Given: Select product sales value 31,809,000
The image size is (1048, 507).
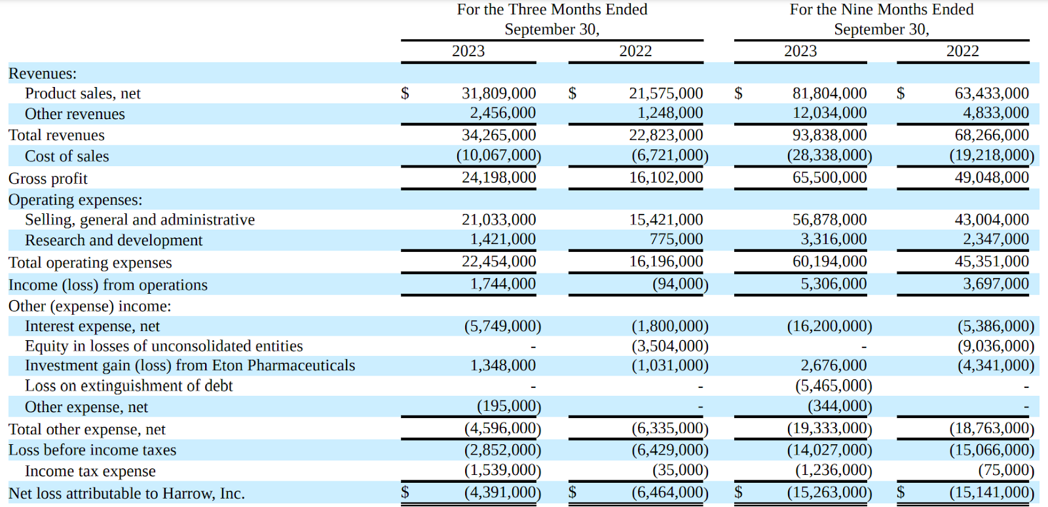Looking at the screenshot, I should point(498,94).
